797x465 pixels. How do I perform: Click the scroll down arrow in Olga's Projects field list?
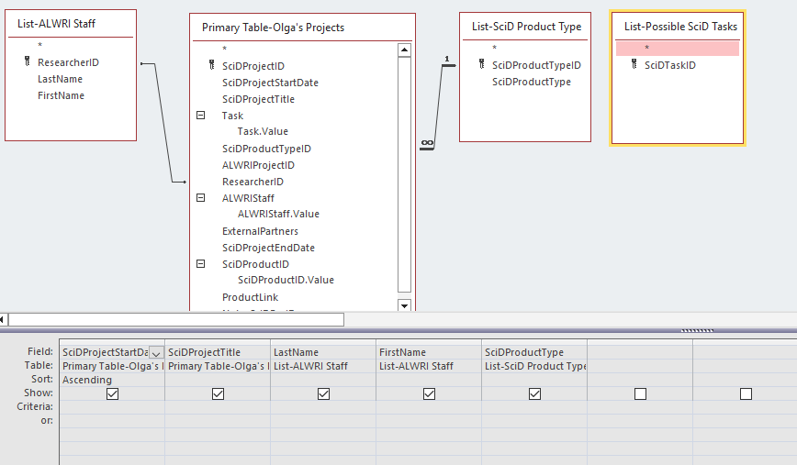pos(404,304)
